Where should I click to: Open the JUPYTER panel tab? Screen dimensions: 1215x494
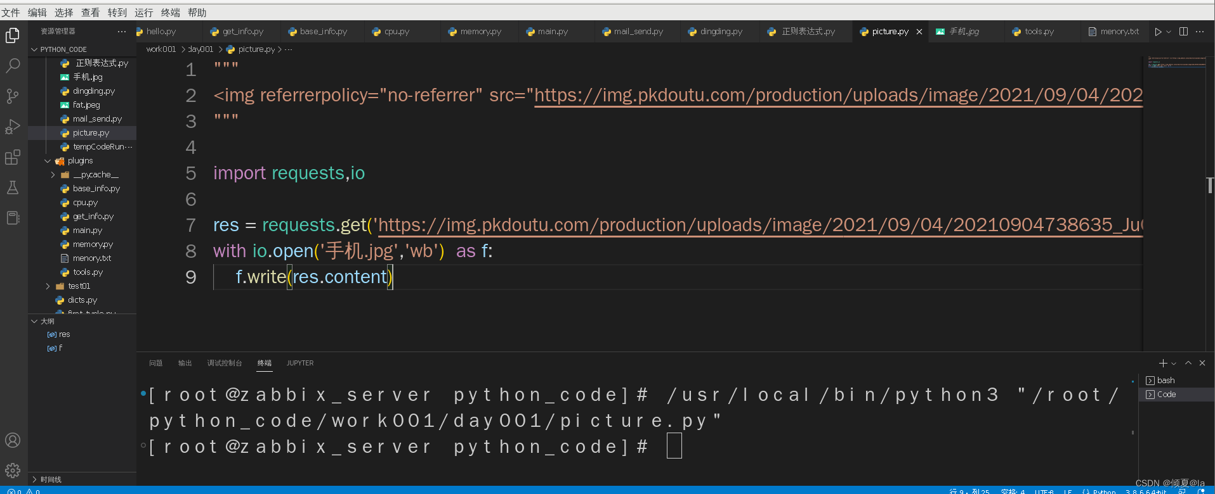300,363
